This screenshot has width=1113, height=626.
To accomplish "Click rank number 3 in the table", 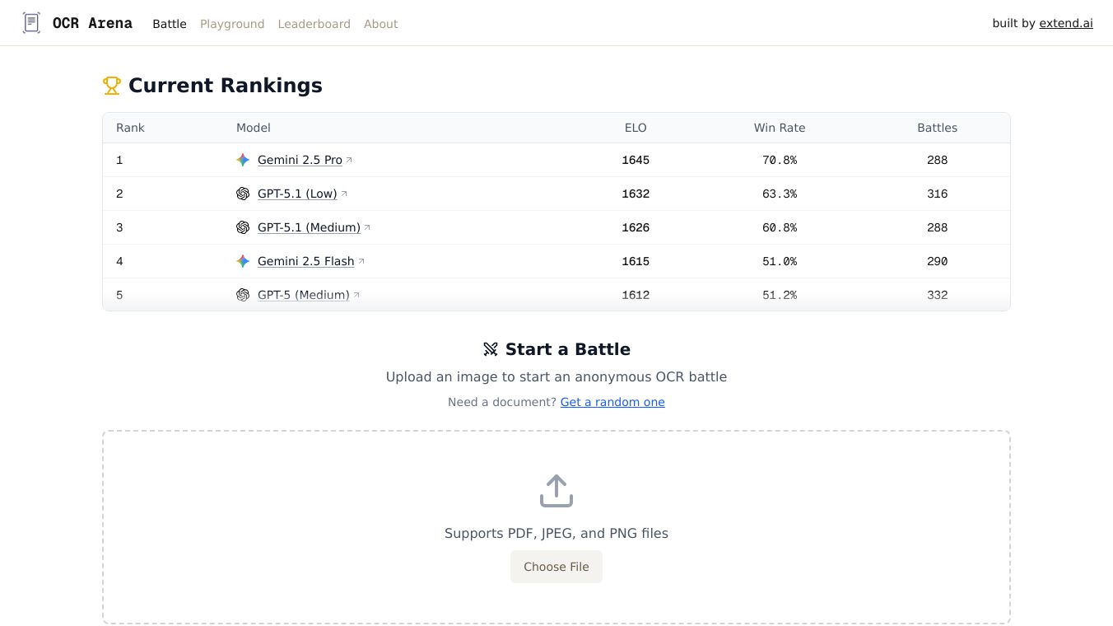I will point(119,227).
